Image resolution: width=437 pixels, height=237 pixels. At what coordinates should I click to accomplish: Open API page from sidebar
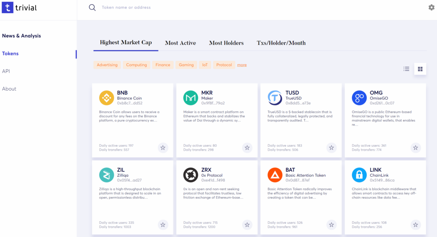point(6,71)
